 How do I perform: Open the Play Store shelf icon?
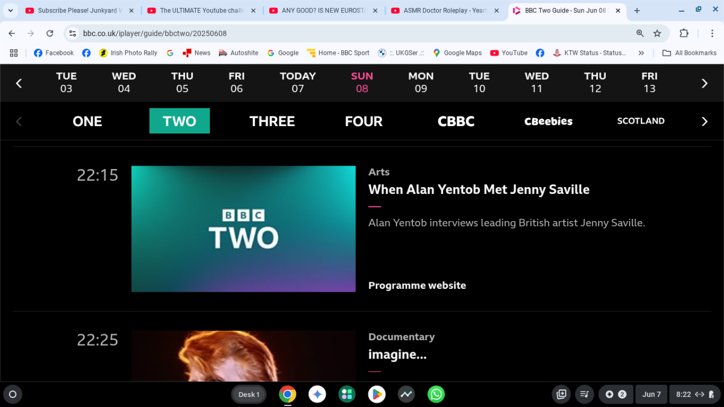(377, 394)
